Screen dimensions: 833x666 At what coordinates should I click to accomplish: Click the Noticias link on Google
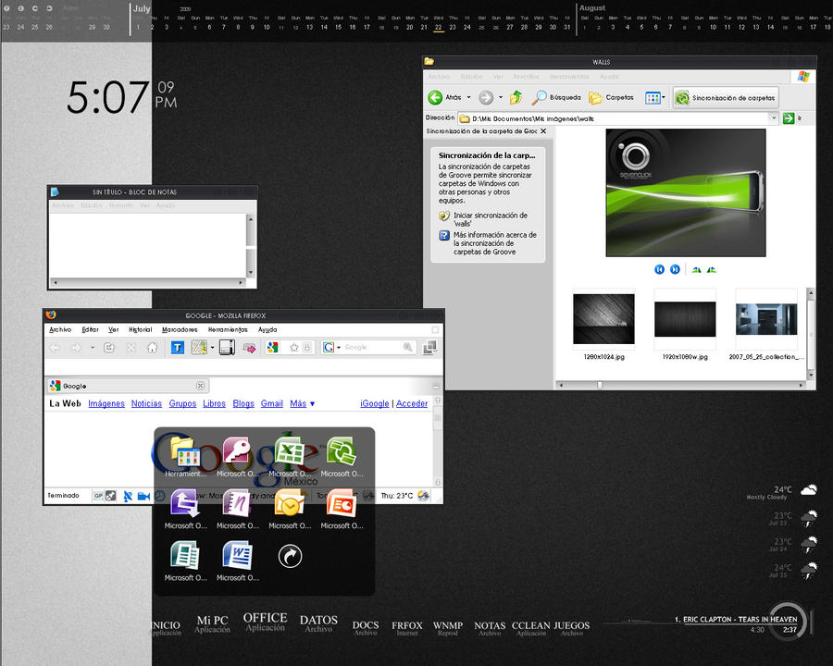click(x=146, y=403)
